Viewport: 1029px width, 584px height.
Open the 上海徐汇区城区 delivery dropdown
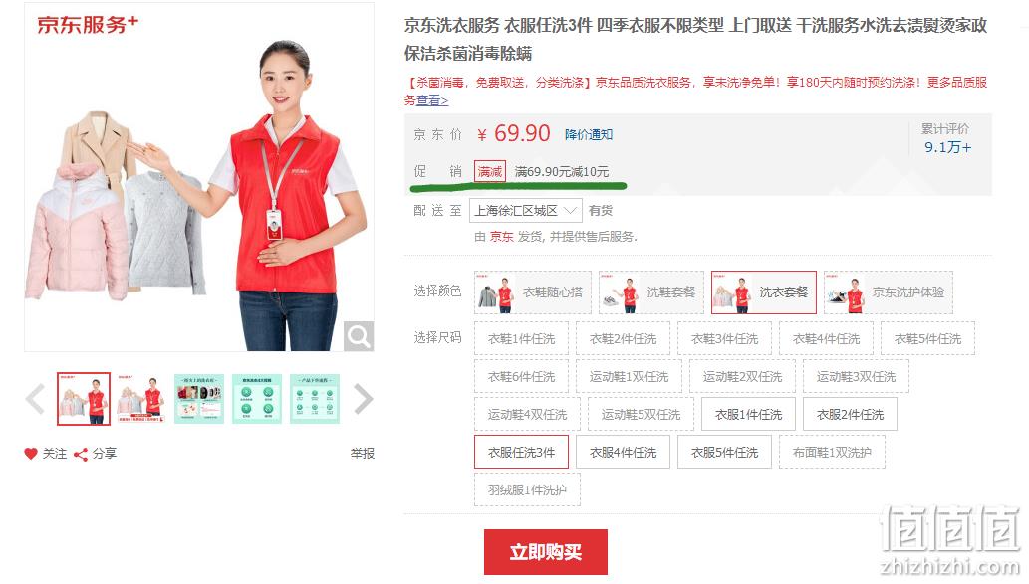click(526, 210)
